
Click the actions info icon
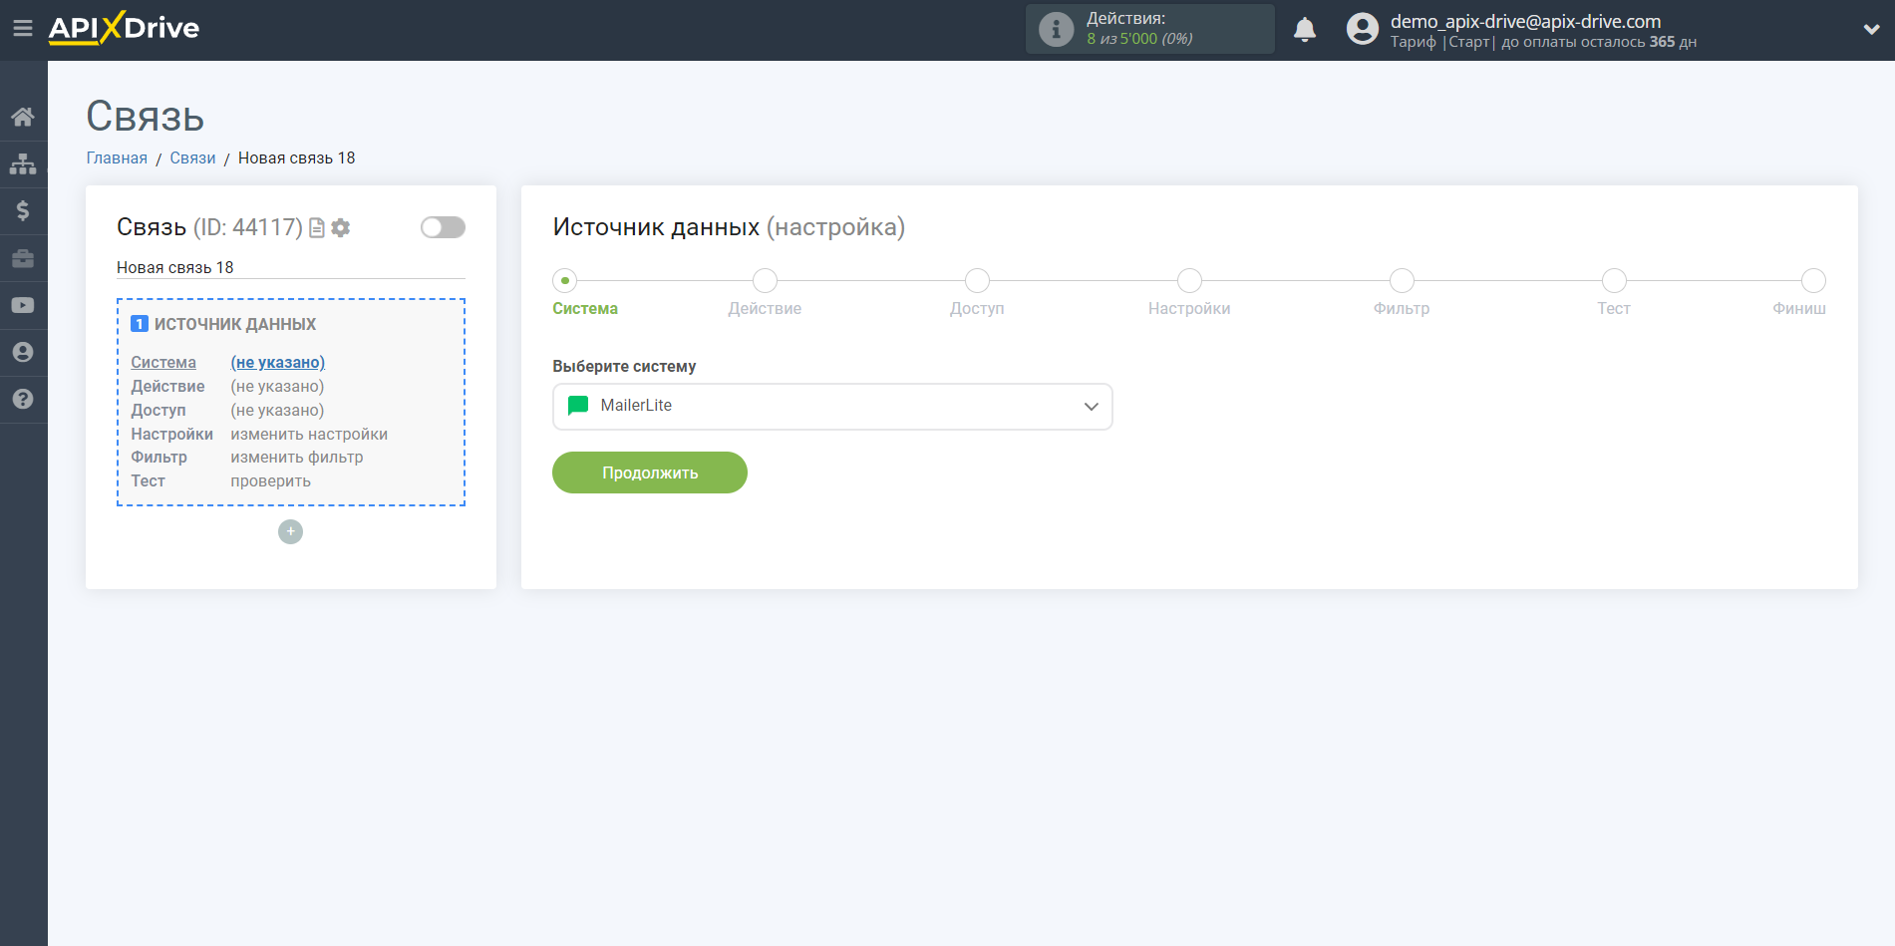point(1056,29)
